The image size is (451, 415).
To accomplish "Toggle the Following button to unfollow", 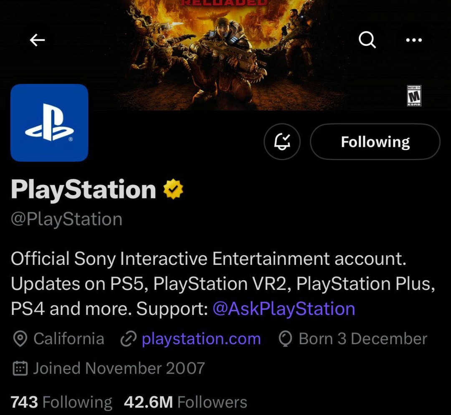I will coord(375,141).
